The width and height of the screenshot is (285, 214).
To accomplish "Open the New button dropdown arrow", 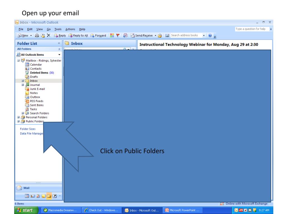I will (31, 35).
